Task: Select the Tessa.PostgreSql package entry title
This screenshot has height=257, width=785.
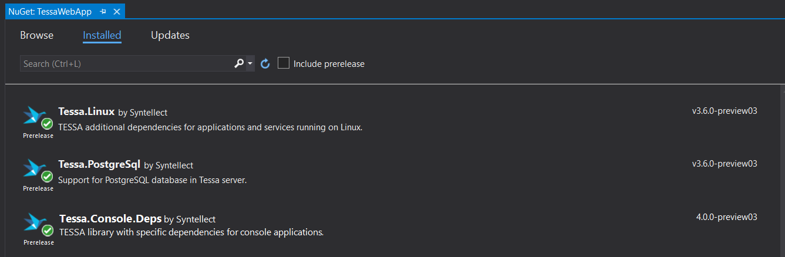Action: (x=99, y=164)
